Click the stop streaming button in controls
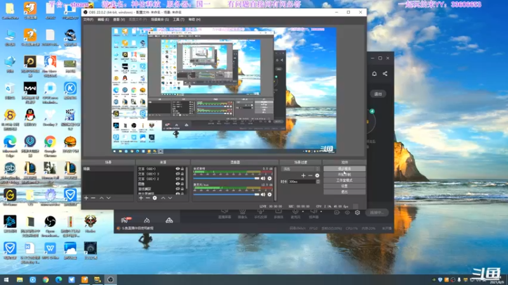508x285 pixels. click(x=344, y=168)
